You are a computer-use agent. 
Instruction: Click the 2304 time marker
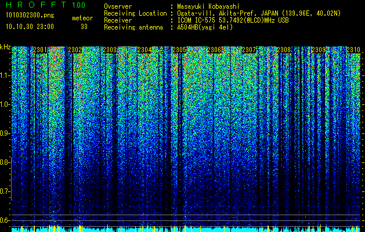144,50
